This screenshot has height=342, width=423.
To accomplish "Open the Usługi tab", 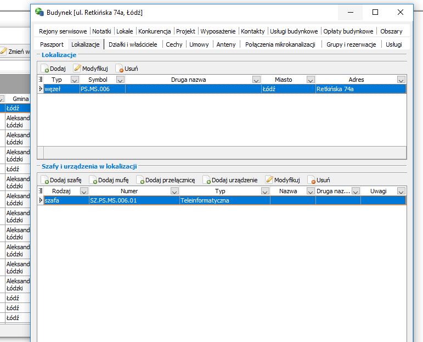I will pos(393,44).
